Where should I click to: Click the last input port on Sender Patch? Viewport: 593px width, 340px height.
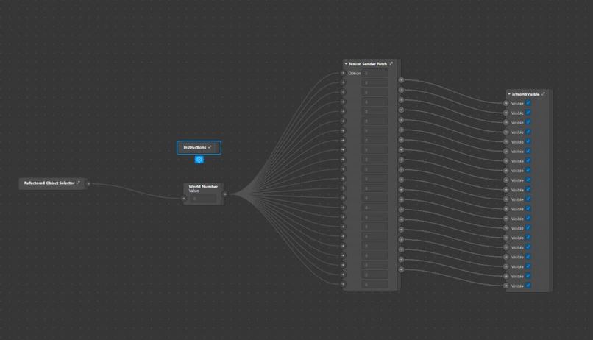[344, 284]
